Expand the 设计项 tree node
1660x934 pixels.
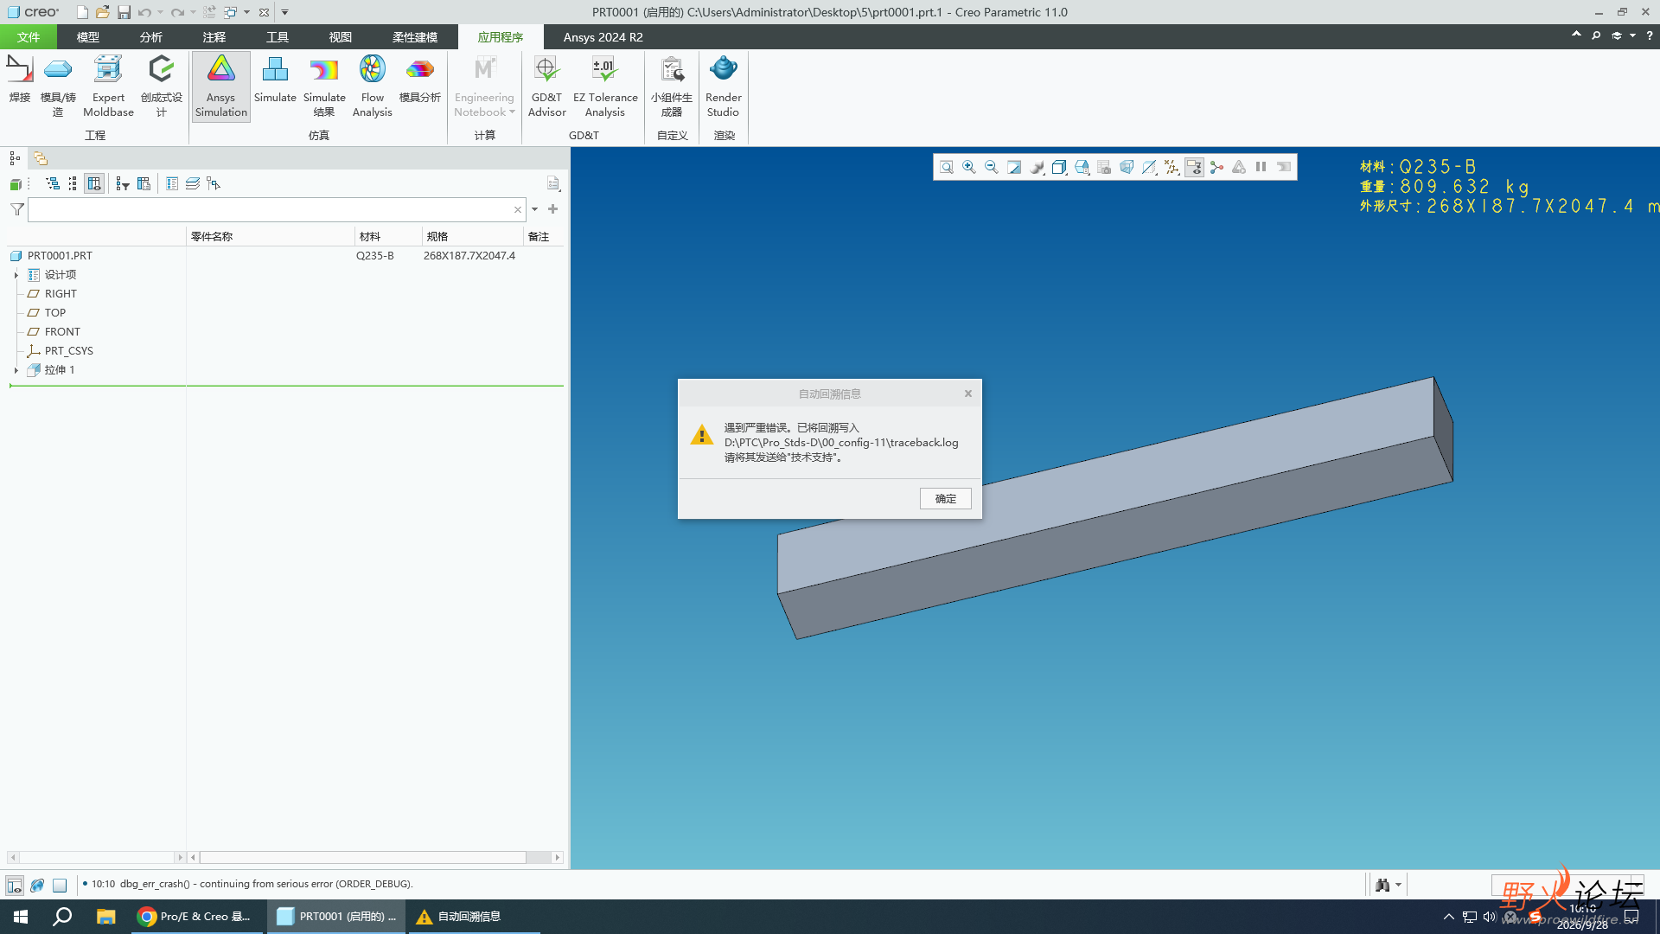[16, 275]
